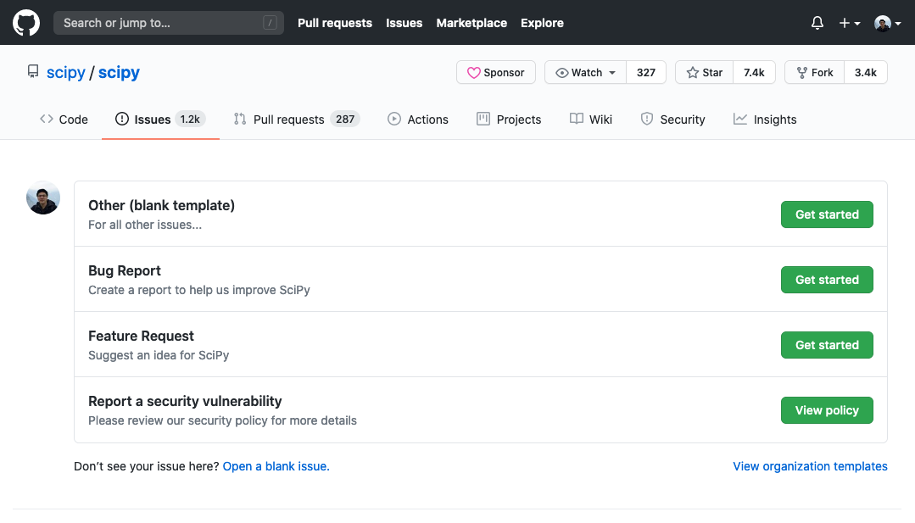Viewport: 915px width, 523px height.
Task: Star the scipy repository
Action: (x=704, y=73)
